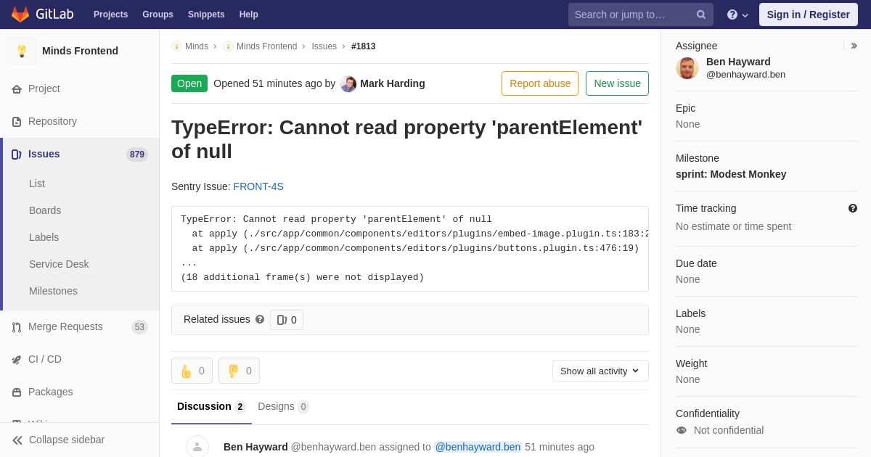Open the Help top menu link
871x457 pixels.
(249, 15)
